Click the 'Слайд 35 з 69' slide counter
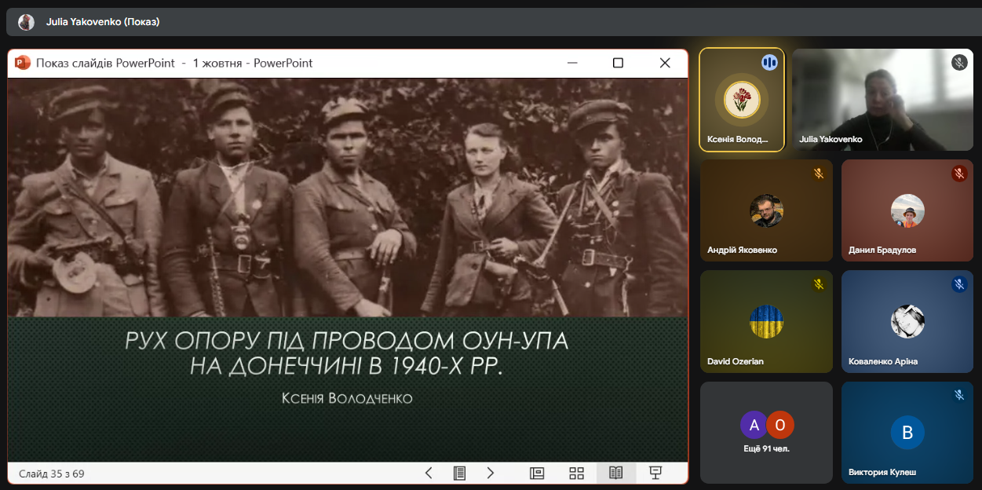982x490 pixels. point(52,474)
